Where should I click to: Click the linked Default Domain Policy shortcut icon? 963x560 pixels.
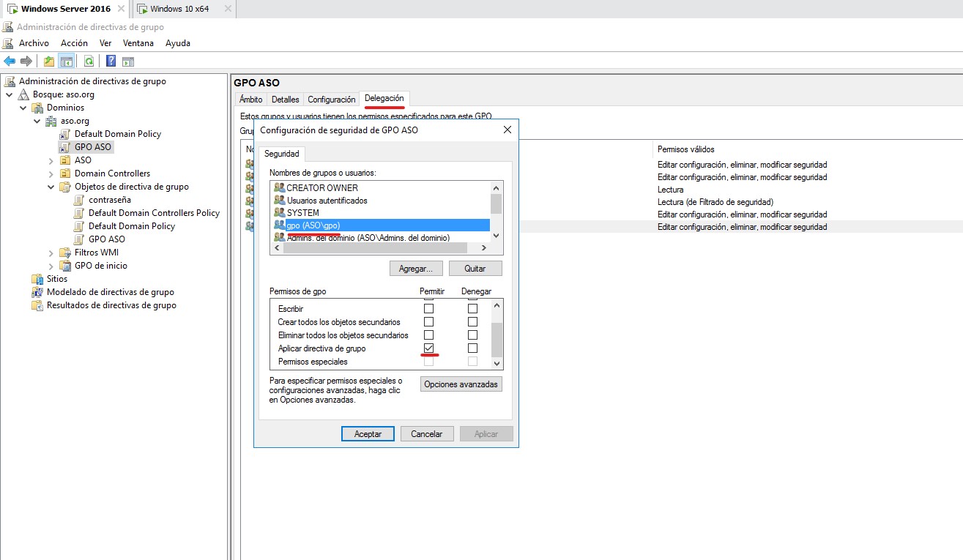(x=65, y=134)
